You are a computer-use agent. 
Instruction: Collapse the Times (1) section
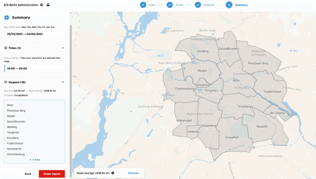pyautogui.click(x=63, y=48)
